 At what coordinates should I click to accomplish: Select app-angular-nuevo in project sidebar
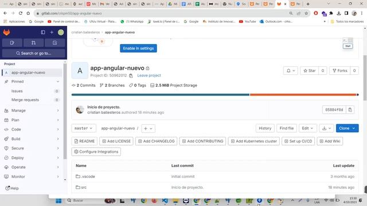click(32, 73)
